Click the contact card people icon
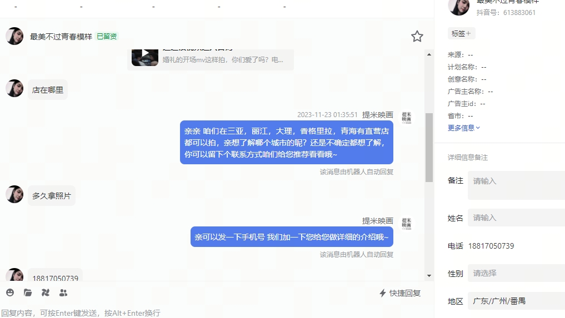The height and width of the screenshot is (318, 565). [x=63, y=293]
